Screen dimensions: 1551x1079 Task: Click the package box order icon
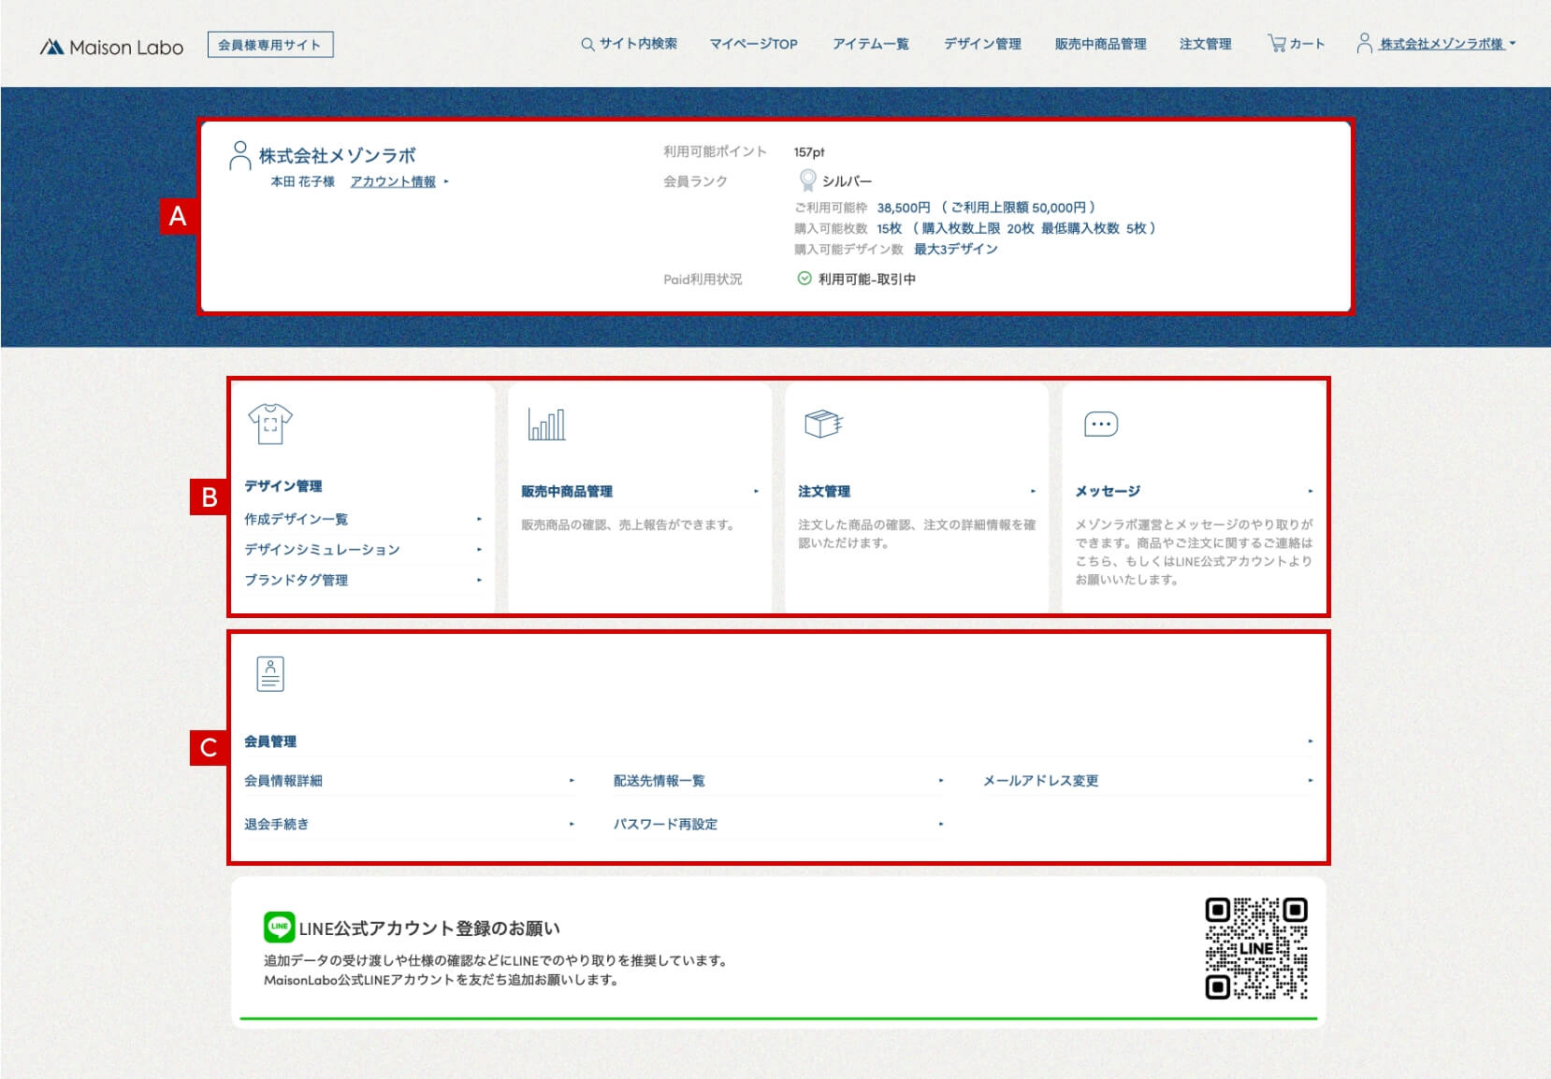click(x=823, y=424)
